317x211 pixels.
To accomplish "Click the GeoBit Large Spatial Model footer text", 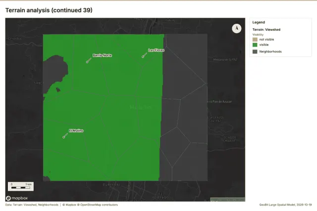I will point(285,205).
